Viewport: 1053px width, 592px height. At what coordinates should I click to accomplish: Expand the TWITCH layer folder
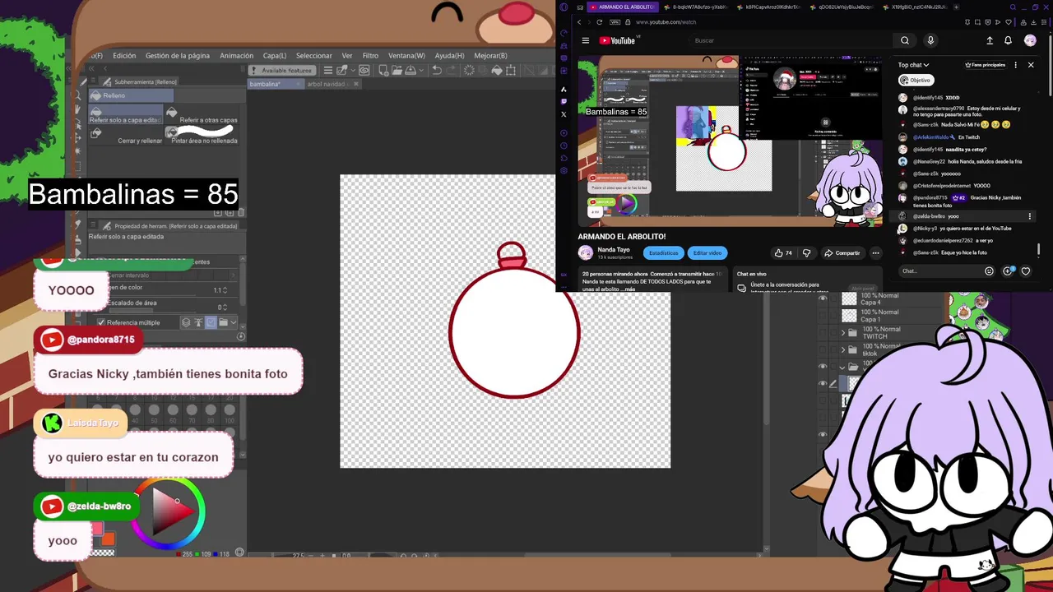842,332
